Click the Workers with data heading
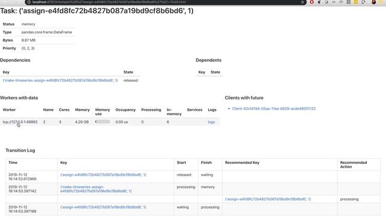This screenshot has height=217, width=386. (x=19, y=98)
